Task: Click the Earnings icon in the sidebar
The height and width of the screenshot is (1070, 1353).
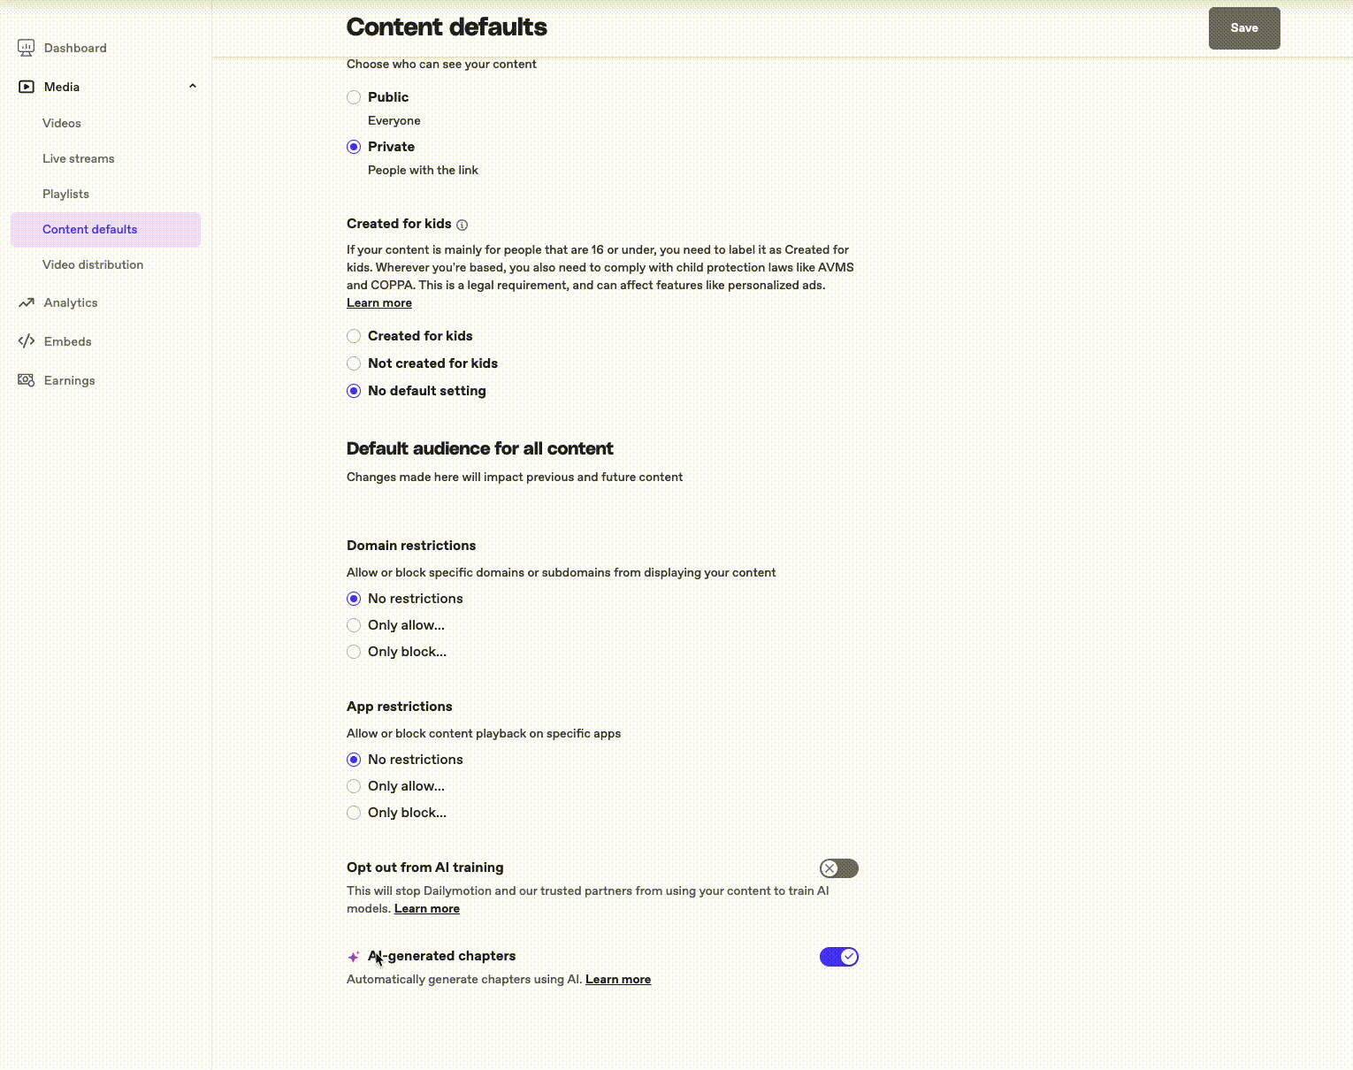Action: [x=26, y=380]
